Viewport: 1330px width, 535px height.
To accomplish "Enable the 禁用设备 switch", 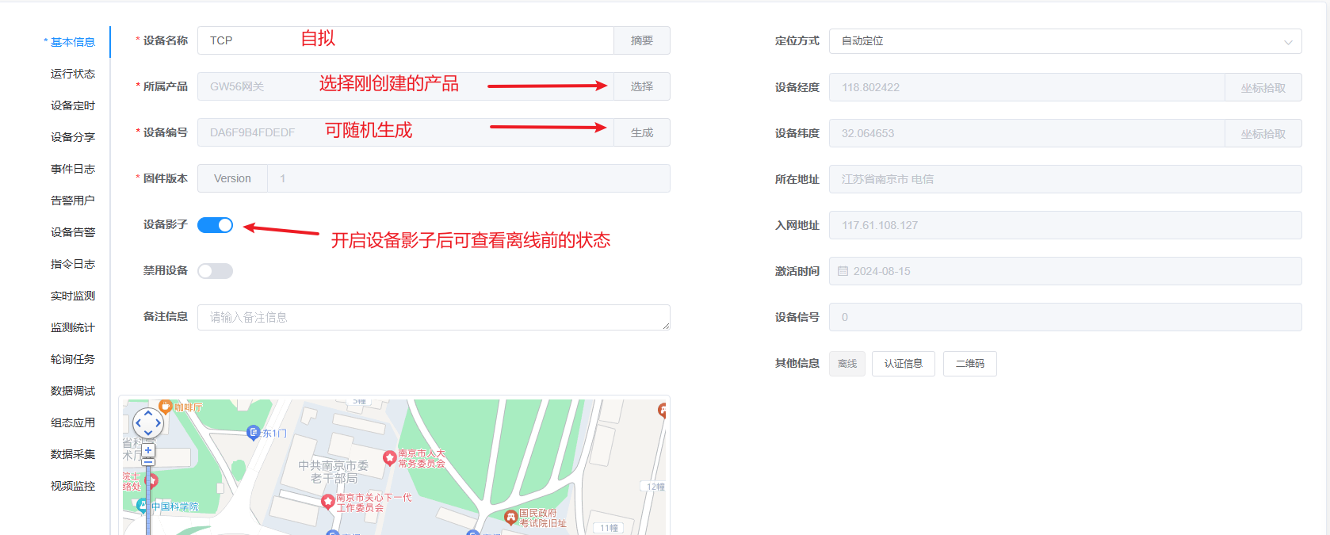I will [215, 271].
